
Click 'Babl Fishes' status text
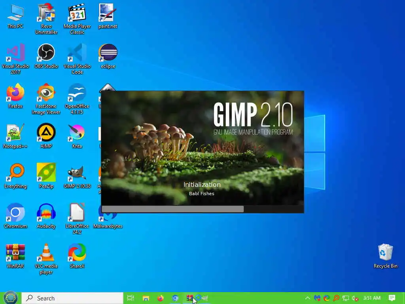pos(201,193)
